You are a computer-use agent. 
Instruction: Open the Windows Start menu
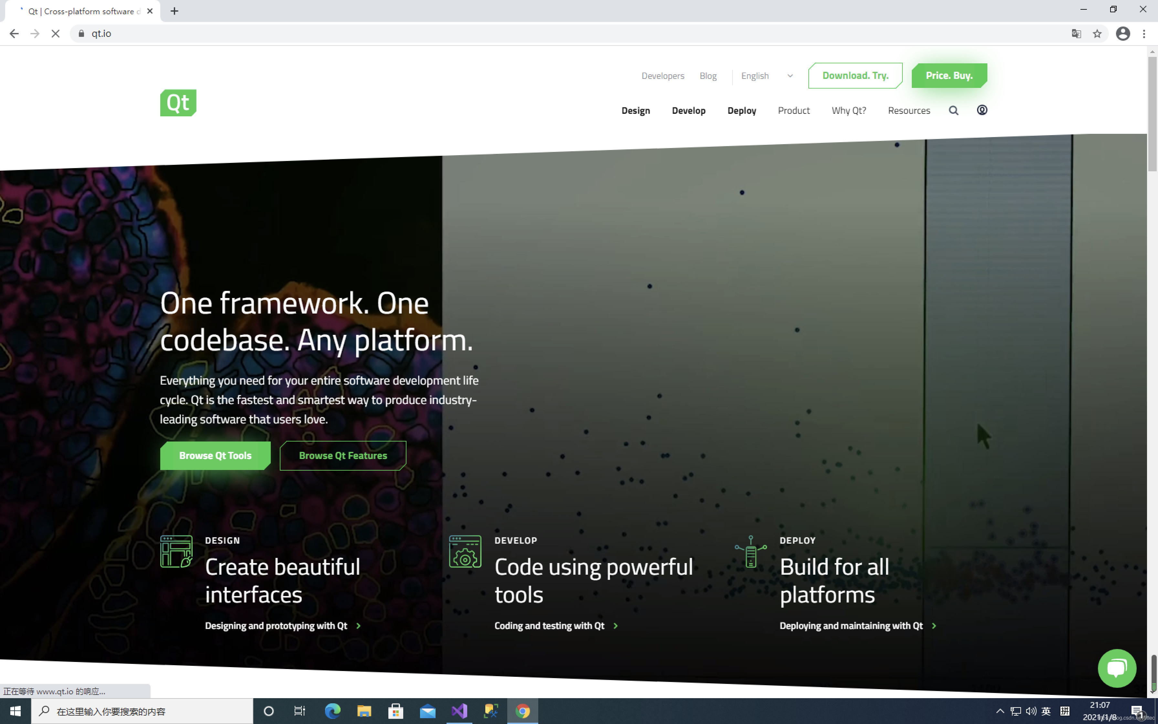[x=15, y=711]
